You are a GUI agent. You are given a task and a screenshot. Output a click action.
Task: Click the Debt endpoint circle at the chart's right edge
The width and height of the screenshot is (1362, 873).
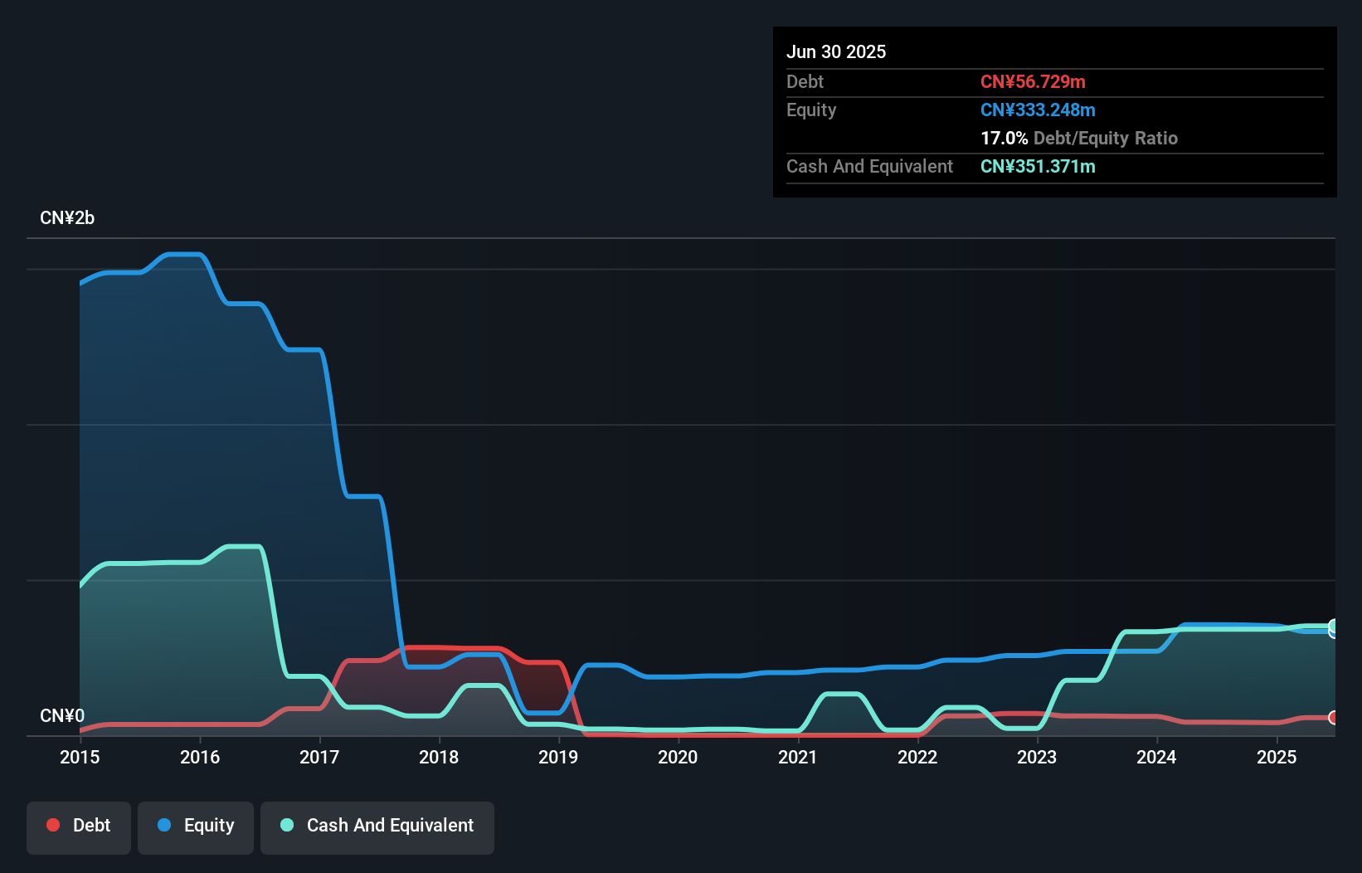[1334, 719]
